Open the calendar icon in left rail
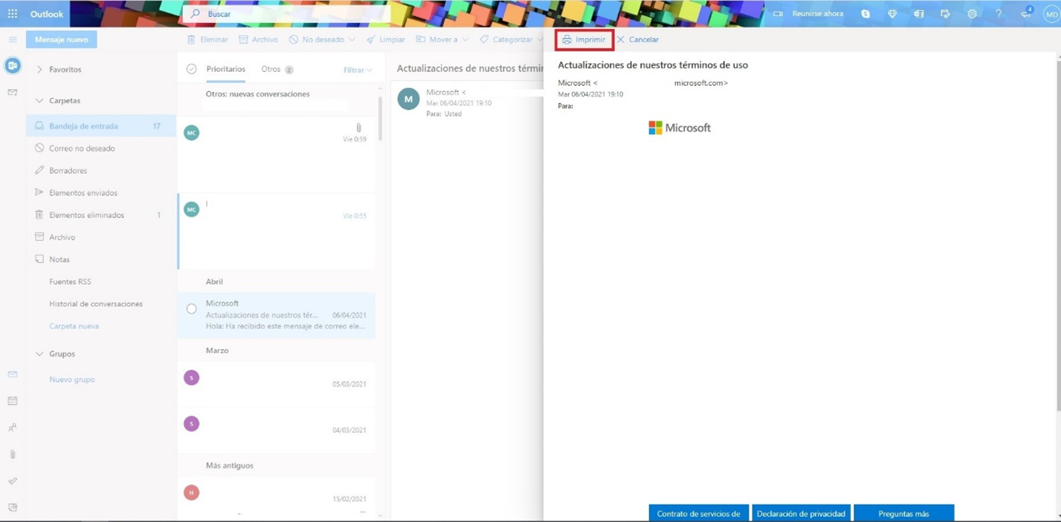Viewport: 1061px width, 522px height. point(12,401)
